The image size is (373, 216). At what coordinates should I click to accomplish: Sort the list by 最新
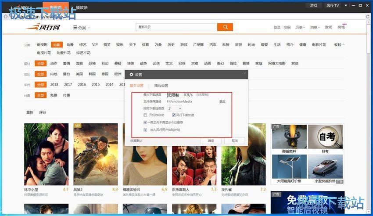click(30, 112)
